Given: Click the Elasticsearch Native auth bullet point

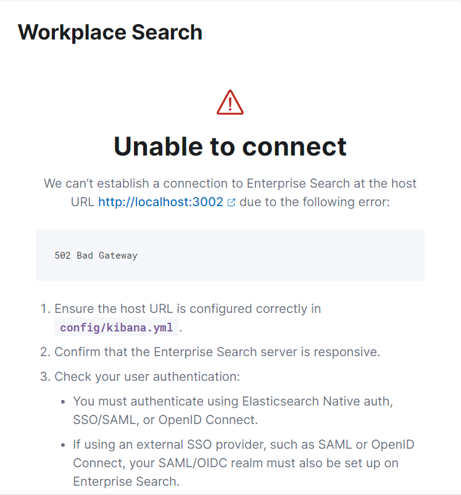Looking at the screenshot, I should pyautogui.click(x=233, y=410).
